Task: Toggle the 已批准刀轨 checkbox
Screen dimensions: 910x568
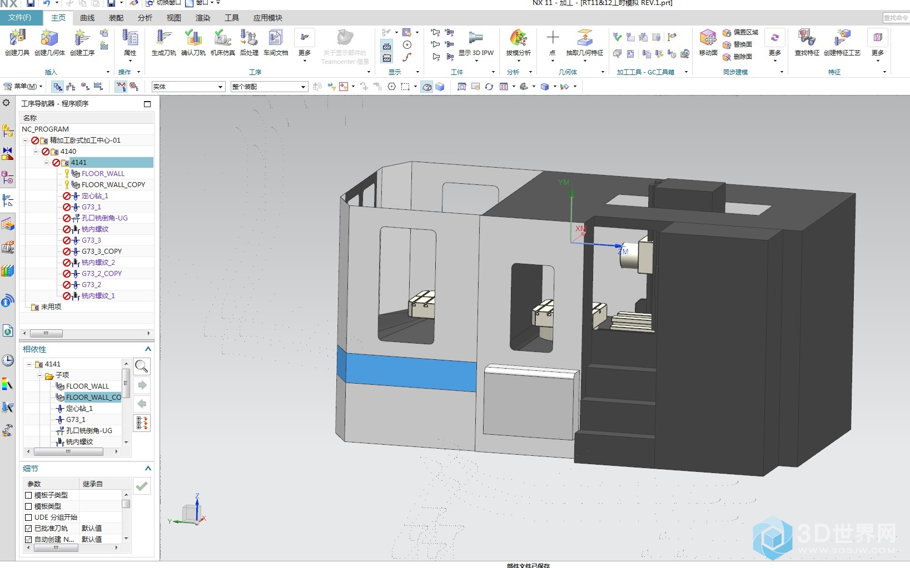Action: [x=28, y=529]
